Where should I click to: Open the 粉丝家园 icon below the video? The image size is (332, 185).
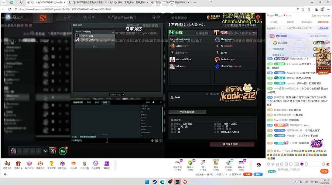pyautogui.click(x=96, y=165)
